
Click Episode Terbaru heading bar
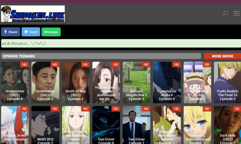click(101, 56)
